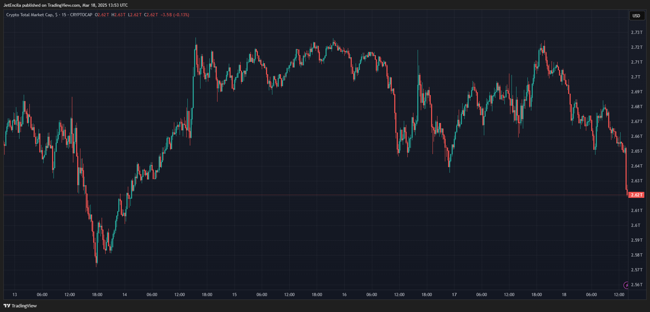Click the date label 14 on time axis
Screen dimensions: 650x312
click(124, 295)
